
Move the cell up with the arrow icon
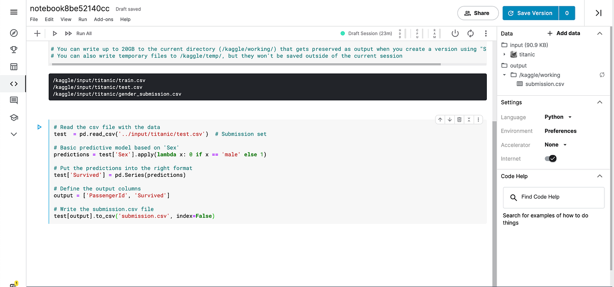pos(440,119)
